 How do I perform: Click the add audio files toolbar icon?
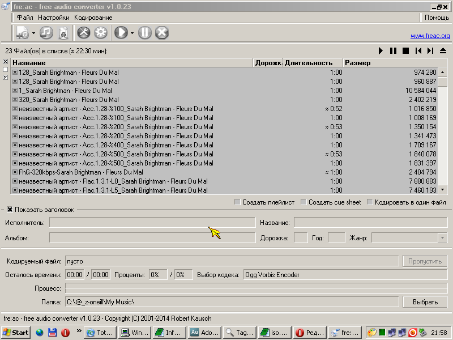click(x=23, y=33)
